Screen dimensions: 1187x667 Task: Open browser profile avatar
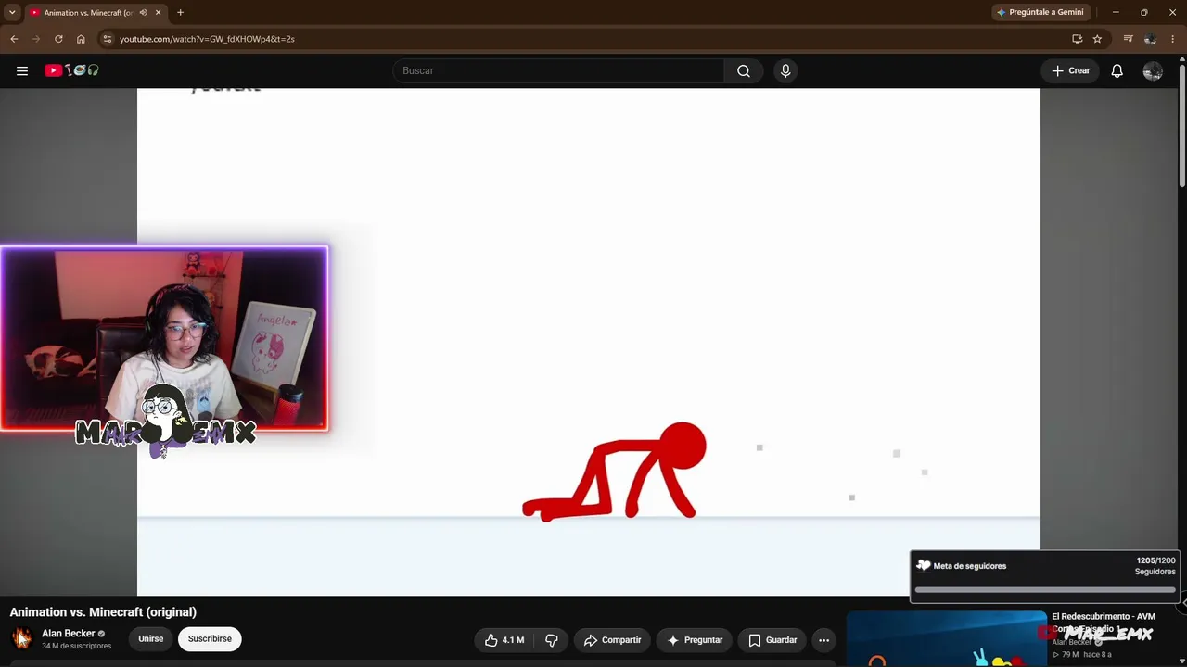coord(1150,39)
